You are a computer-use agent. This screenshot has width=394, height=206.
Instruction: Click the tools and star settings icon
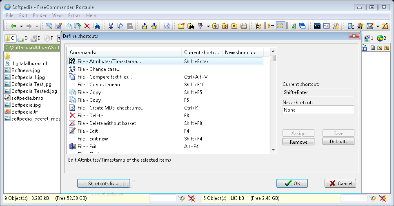pyautogui.click(x=336, y=26)
